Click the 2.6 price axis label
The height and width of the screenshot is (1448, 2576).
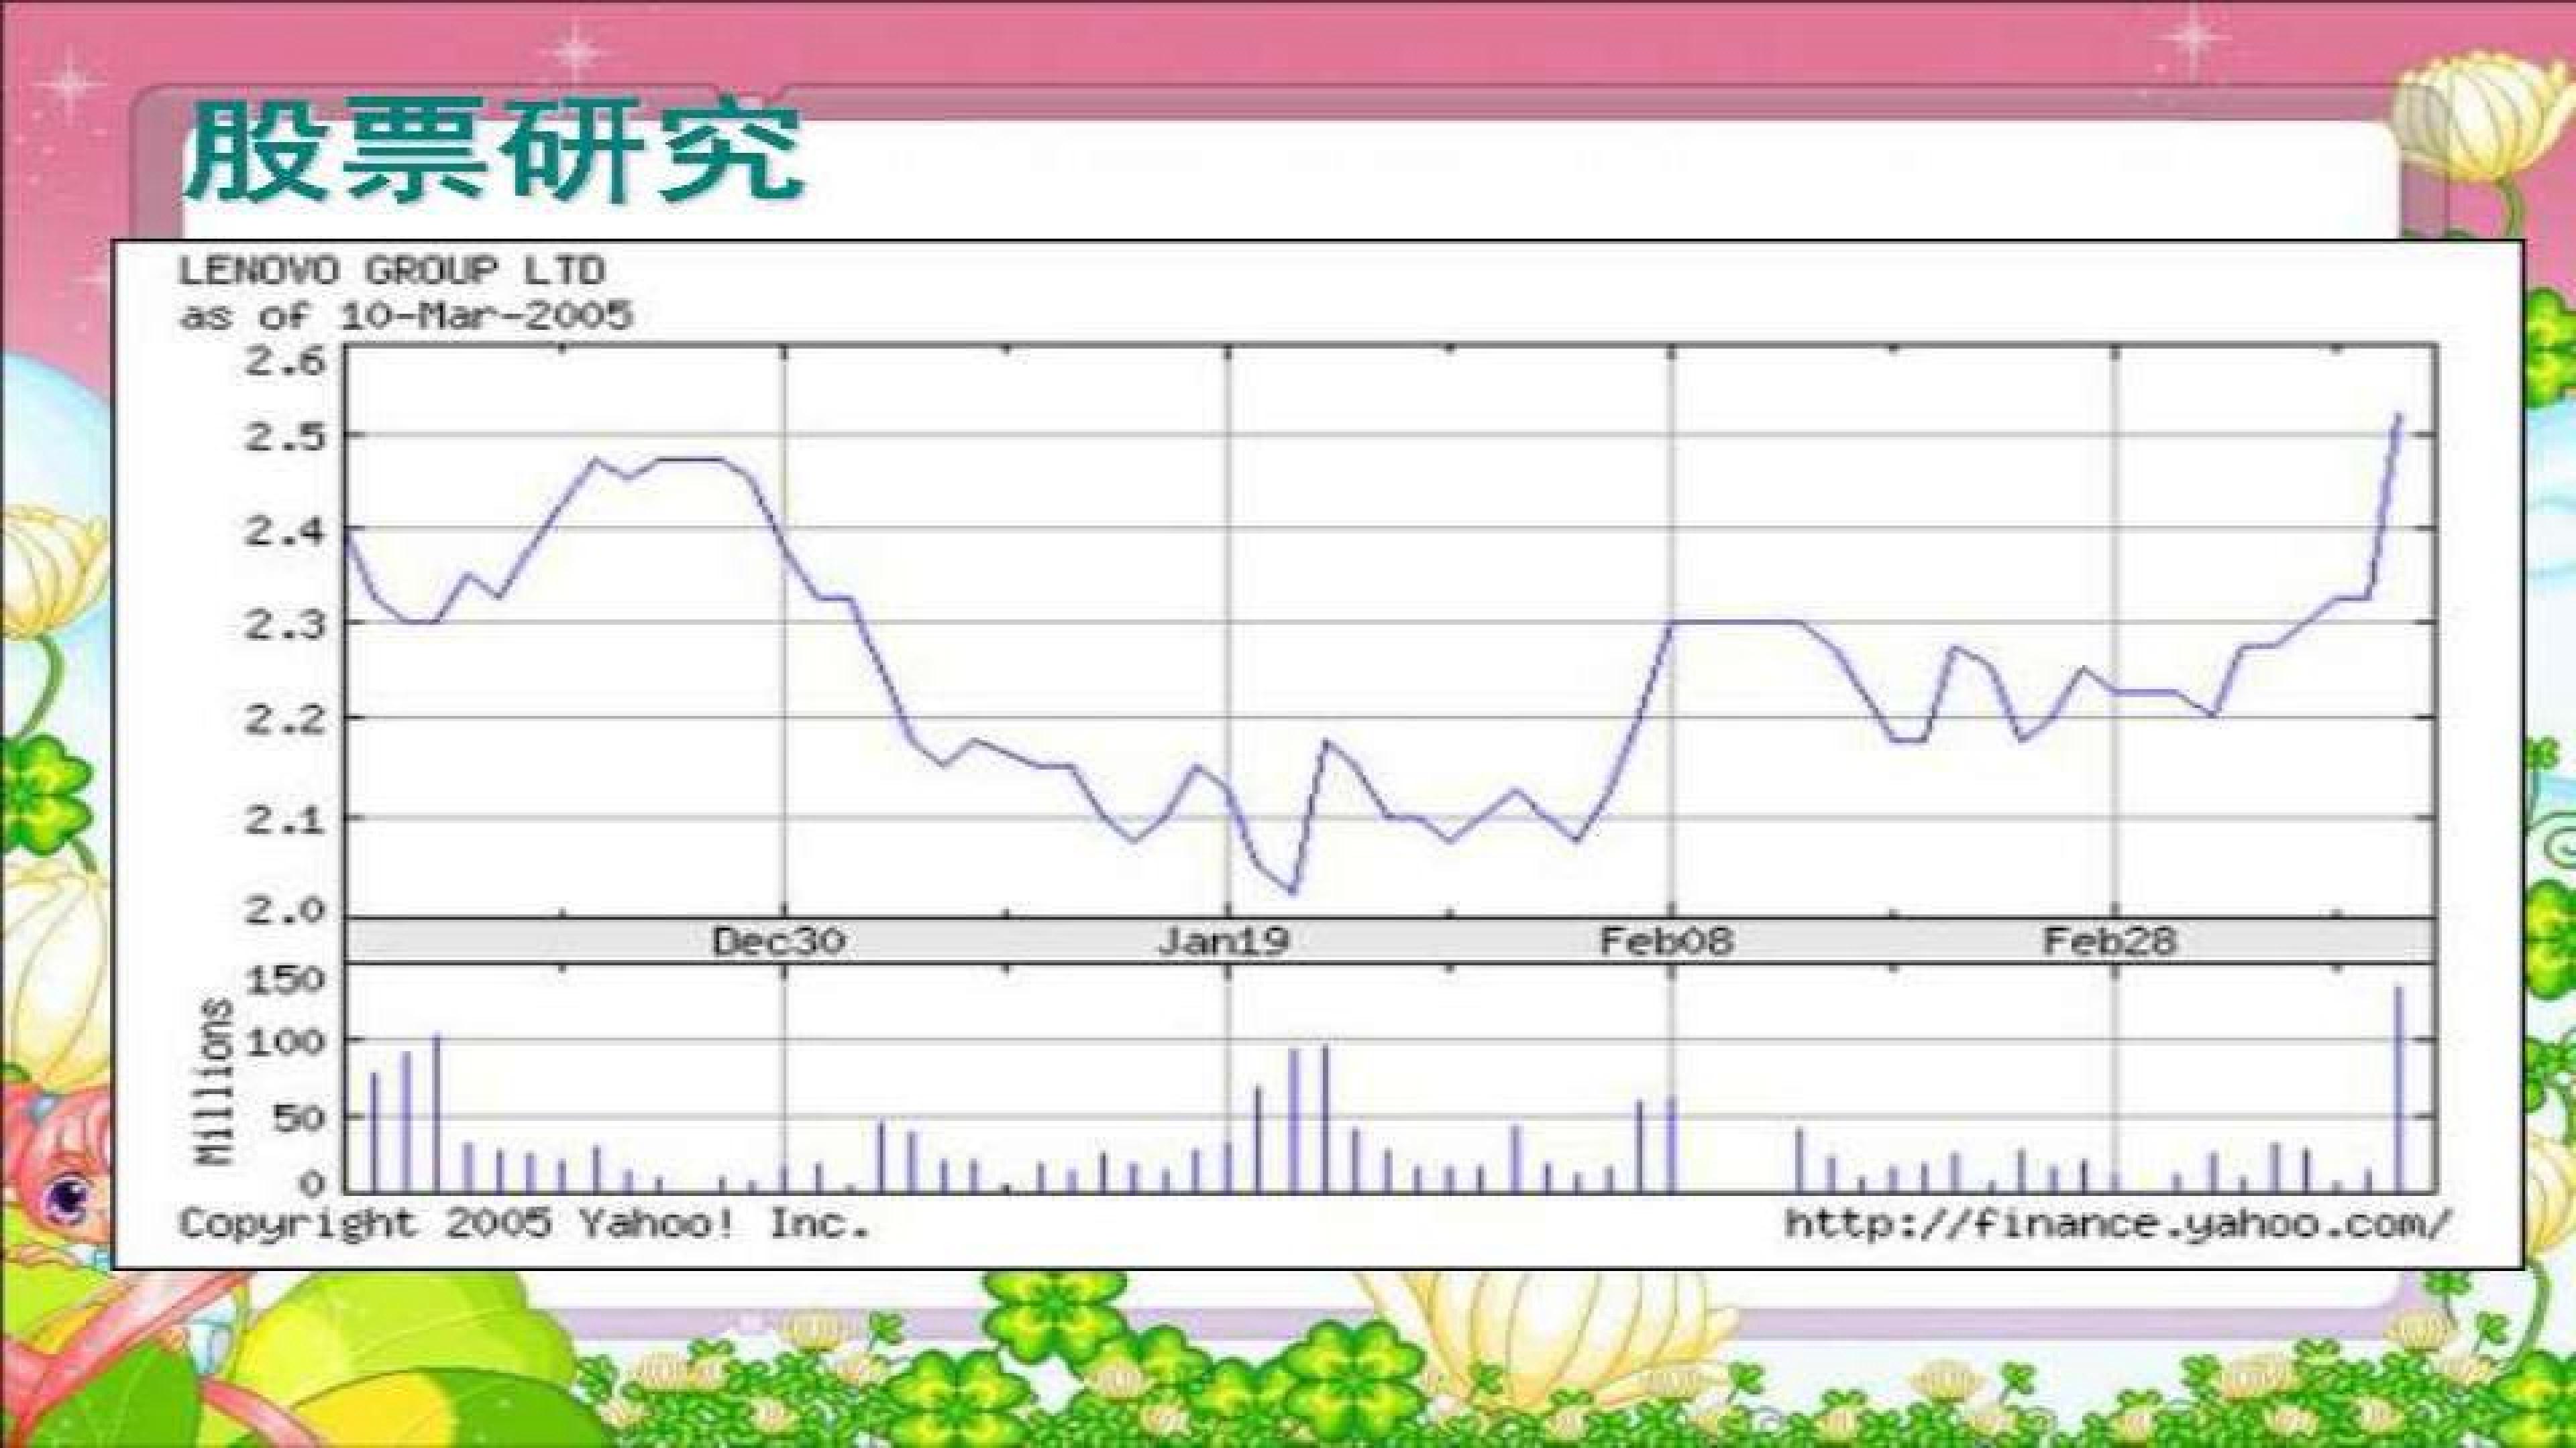coord(286,360)
